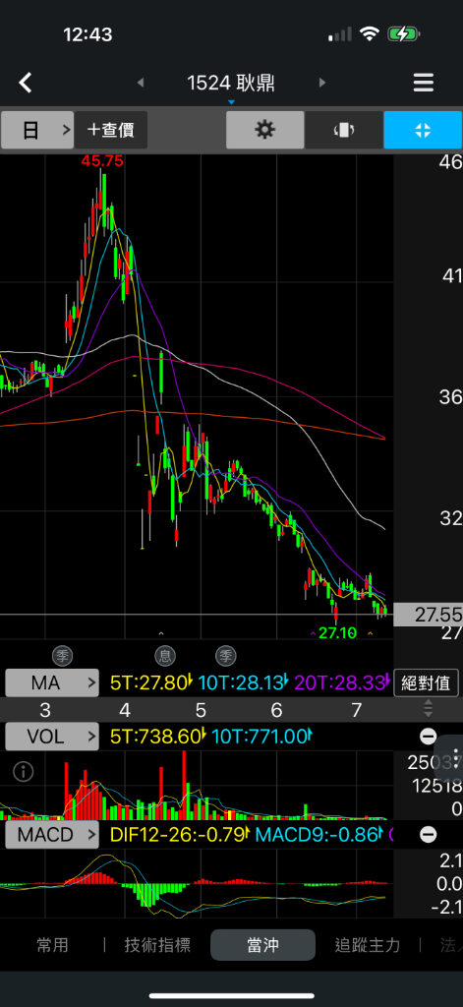Open the MA indicator selector
Viewport: 463px width, 1007px height.
(x=52, y=682)
